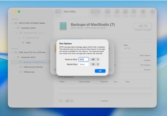
Task: Open the Quota Size unit dropdown (TB)
Action: (x=95, y=64)
